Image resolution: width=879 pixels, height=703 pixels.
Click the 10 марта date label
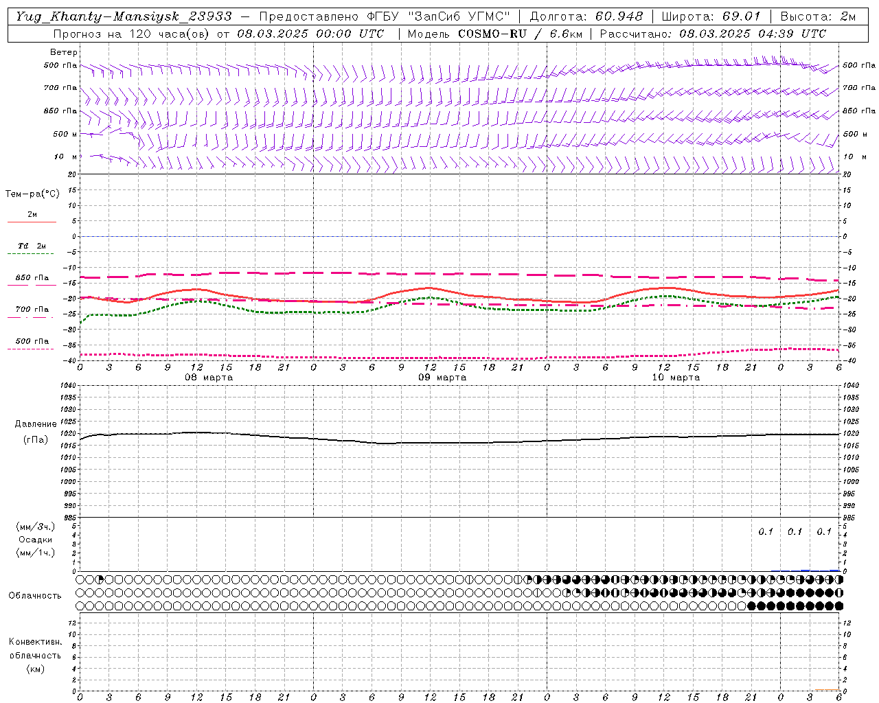[x=676, y=378]
